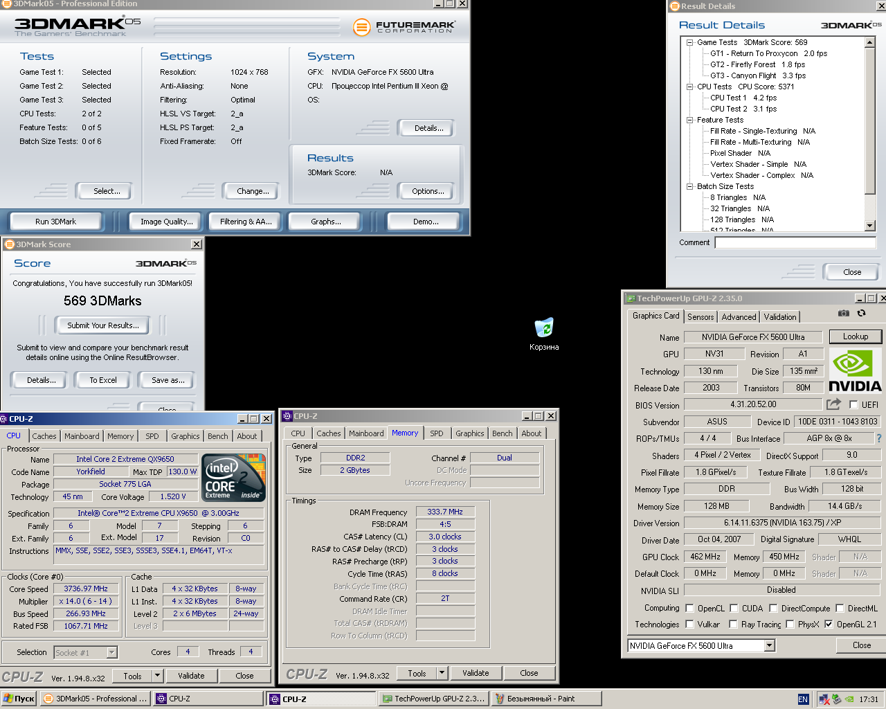
Task: Click the Futuremark Corporation logo
Action: (x=404, y=27)
